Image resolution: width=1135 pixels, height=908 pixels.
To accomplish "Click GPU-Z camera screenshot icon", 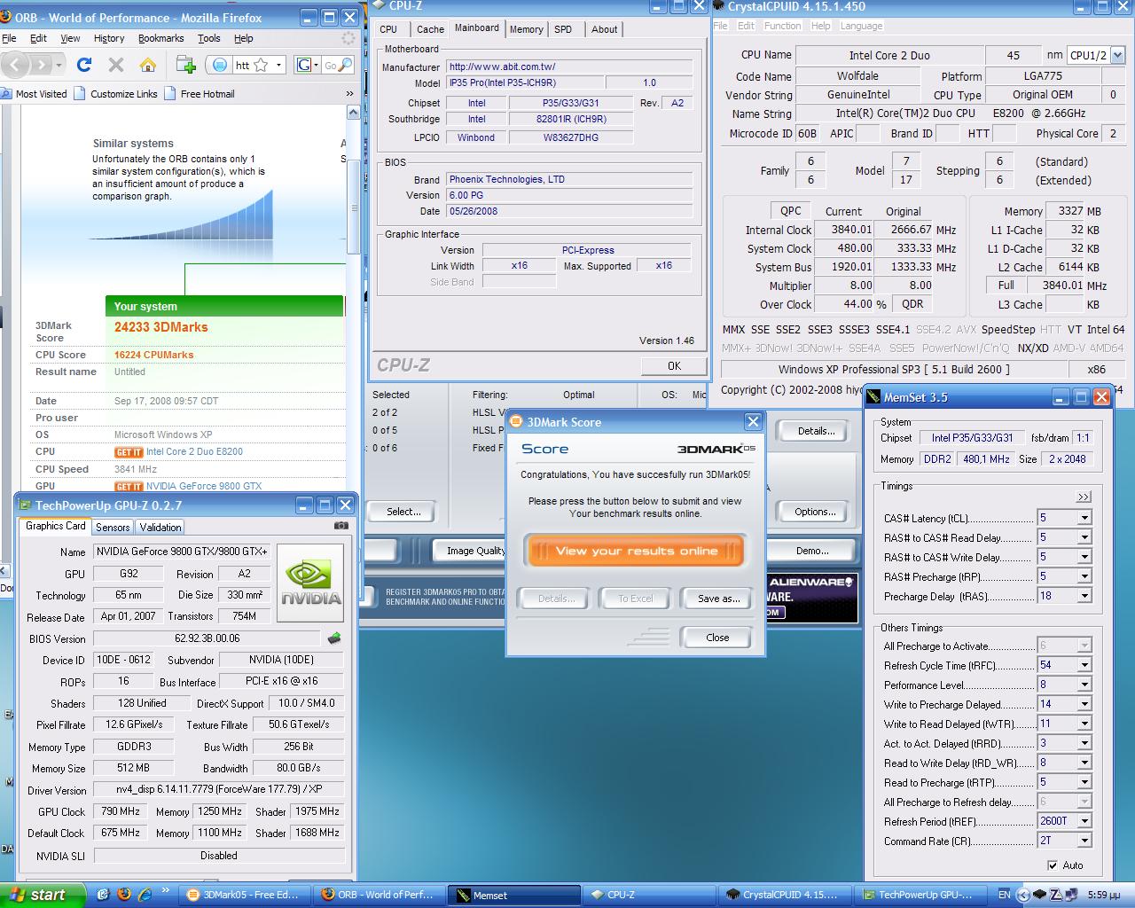I will tap(340, 526).
